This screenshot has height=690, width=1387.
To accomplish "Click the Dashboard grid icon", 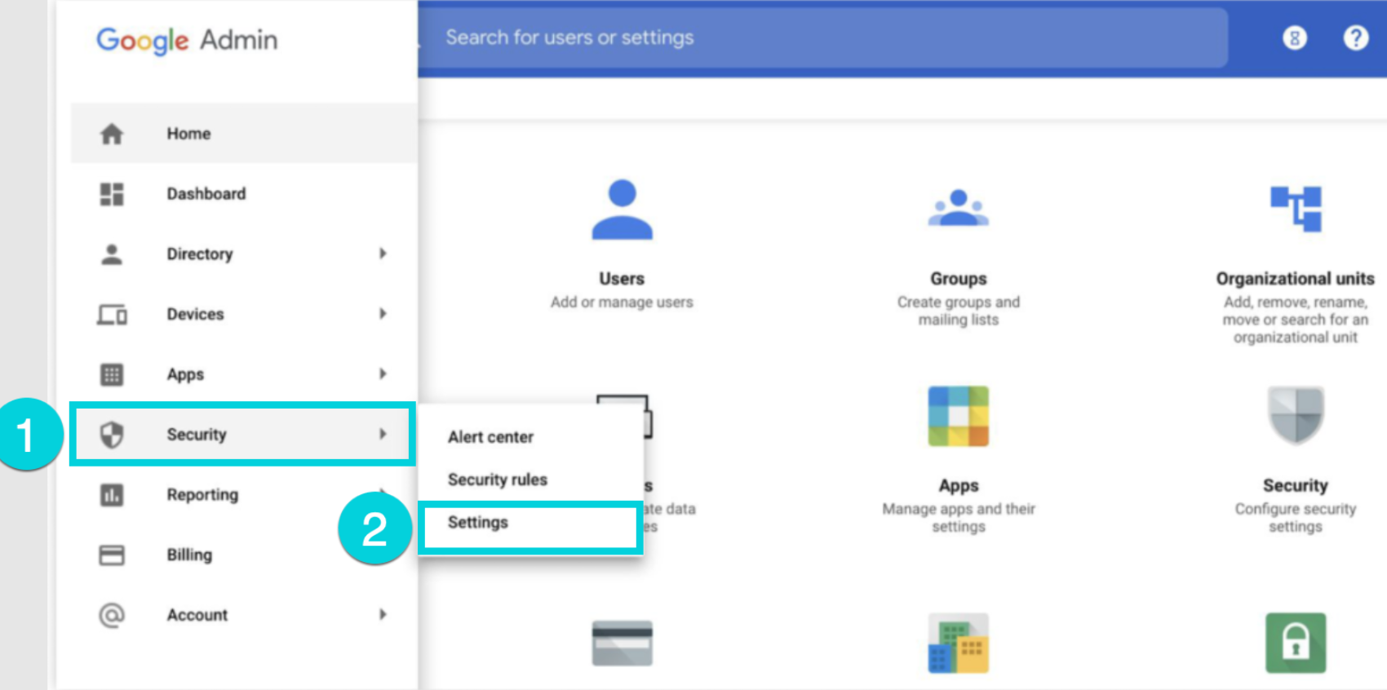I will click(x=112, y=194).
